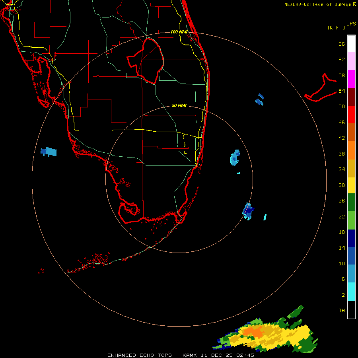Click the 66 scale value
This screenshot has height=358, width=358.
pos(342,44)
